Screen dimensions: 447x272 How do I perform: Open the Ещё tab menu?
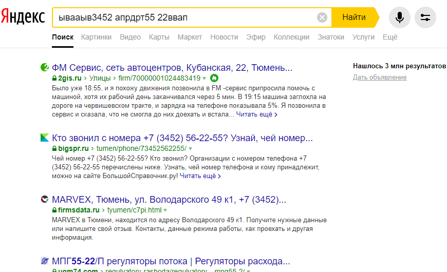click(389, 37)
